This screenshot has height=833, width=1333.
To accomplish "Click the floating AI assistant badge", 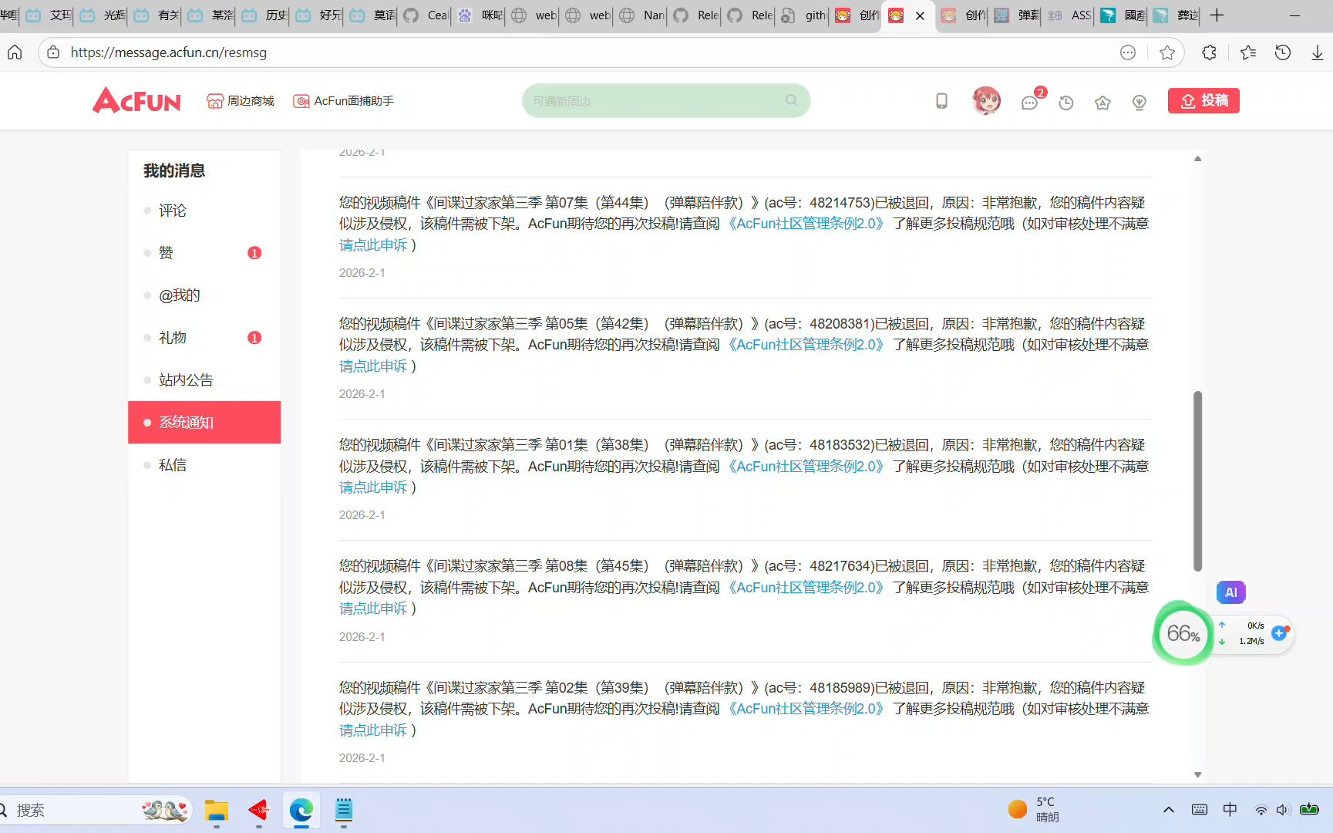I will click(1230, 592).
